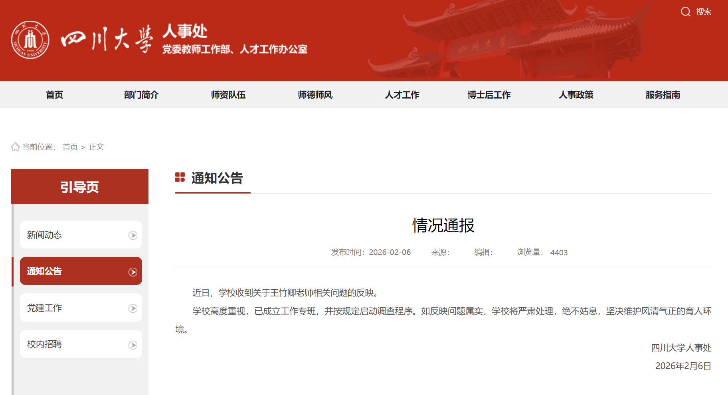Click the 正文 breadcrumb link

pyautogui.click(x=96, y=147)
